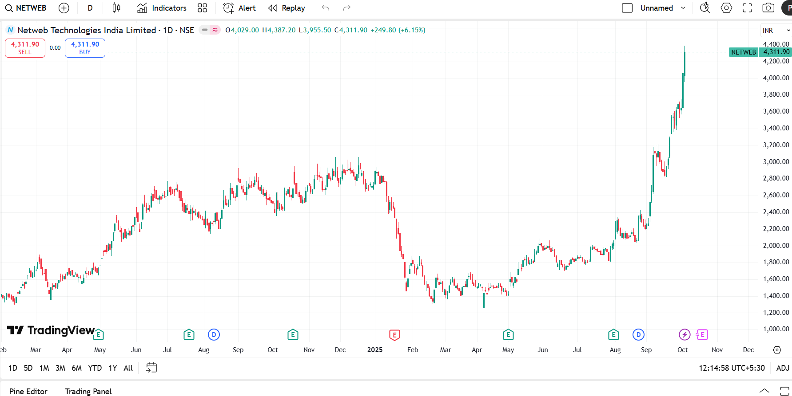Open the Trading Panel tab

(x=88, y=391)
